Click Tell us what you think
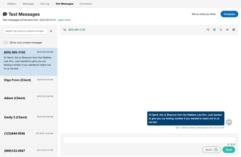Image resolution: width=241 pixels, height=157 pixels. [204, 14]
